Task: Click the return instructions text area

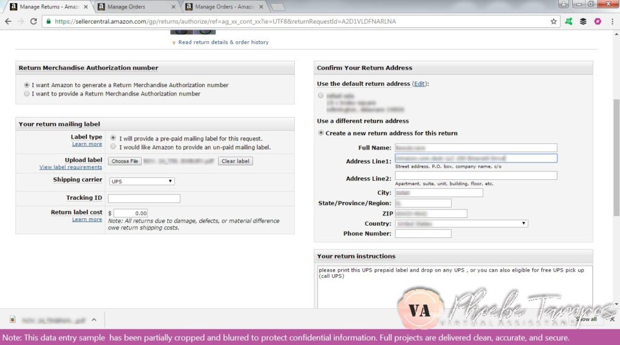Action: (x=455, y=287)
